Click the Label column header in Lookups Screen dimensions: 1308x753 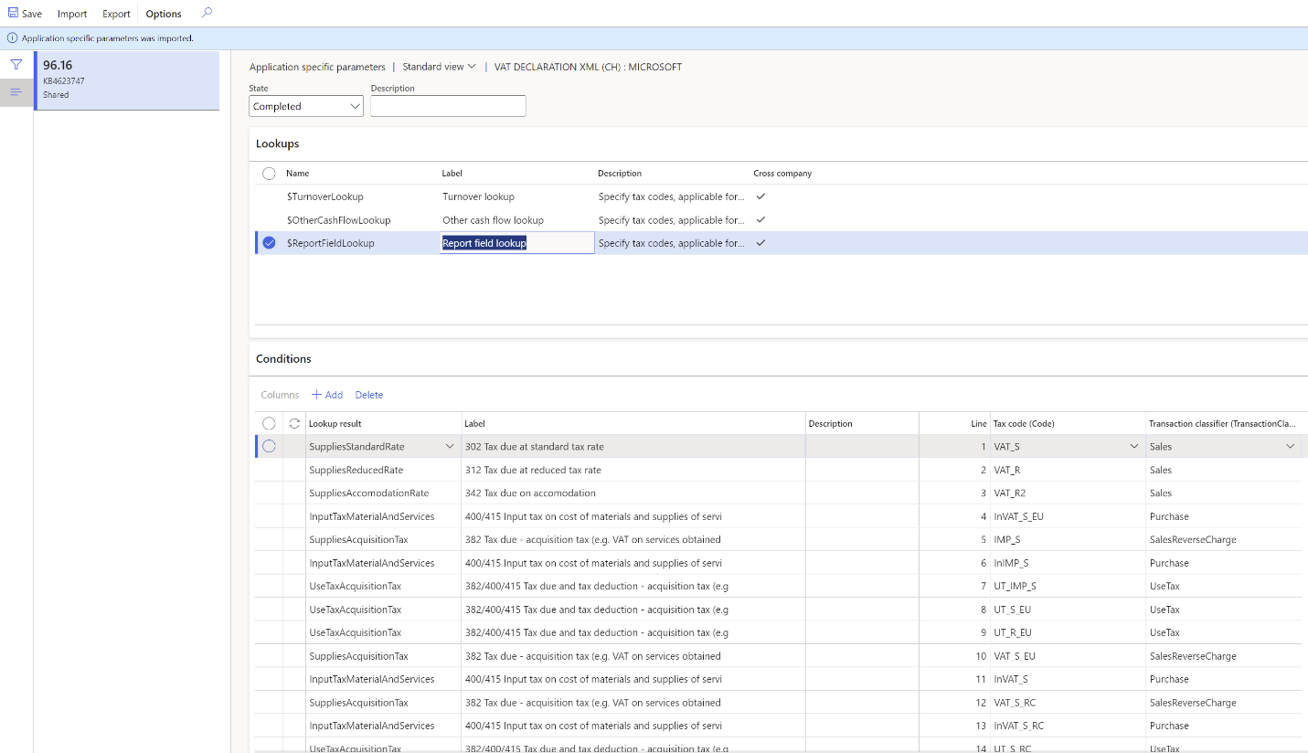452,174
